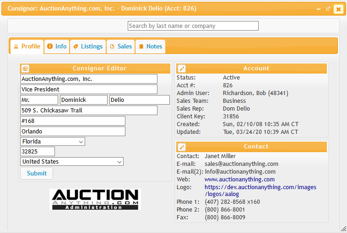Go to the Sales tab
This screenshot has width=347, height=233.
[120, 47]
